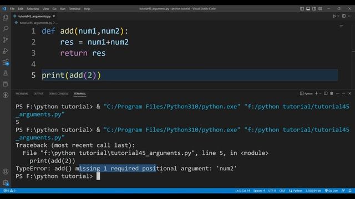Click the VS Code logo in title bar

pyautogui.click(x=4, y=9)
